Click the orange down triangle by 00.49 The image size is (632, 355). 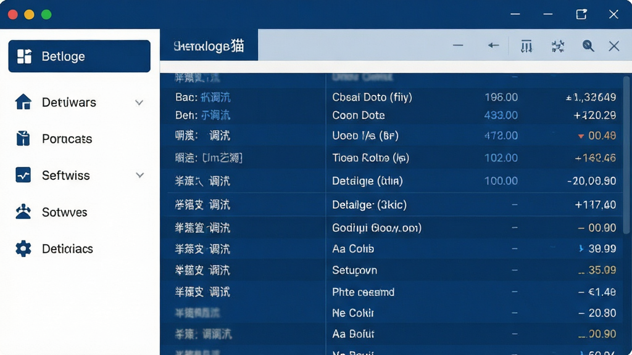(581, 136)
